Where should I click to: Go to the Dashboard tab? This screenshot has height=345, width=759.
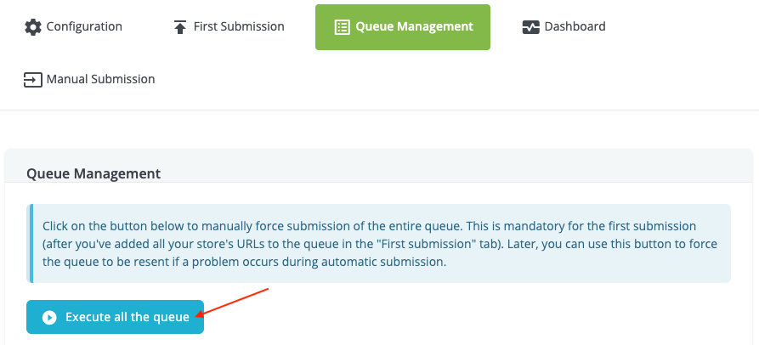[x=564, y=26]
